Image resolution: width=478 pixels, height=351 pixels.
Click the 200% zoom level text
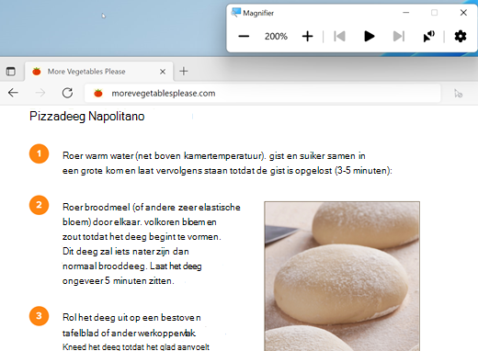pos(276,37)
